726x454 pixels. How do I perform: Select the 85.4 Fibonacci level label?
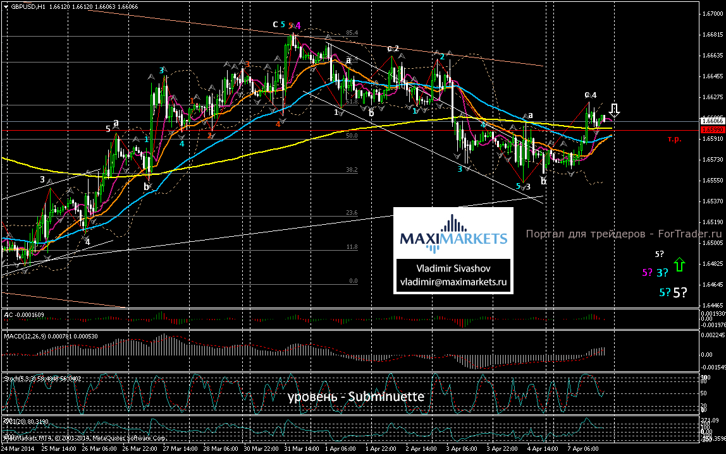tap(352, 33)
